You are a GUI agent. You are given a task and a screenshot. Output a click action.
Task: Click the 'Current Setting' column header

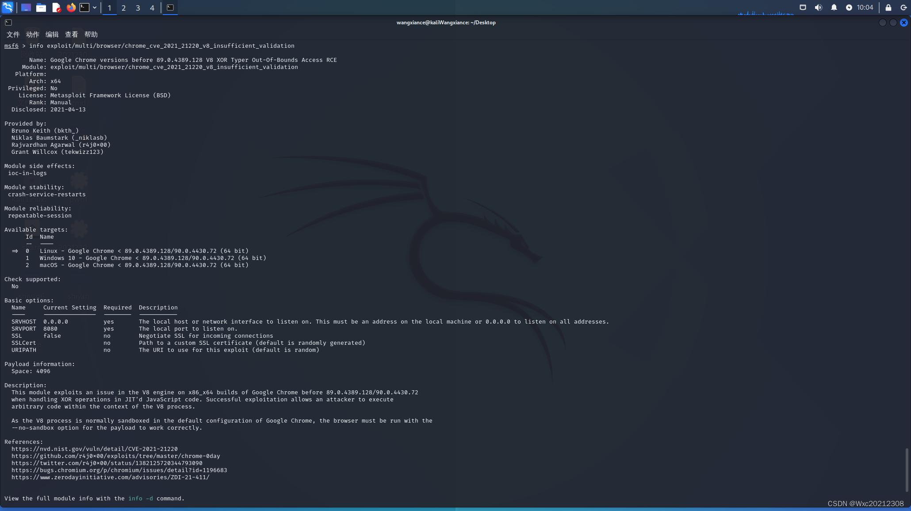coord(70,308)
